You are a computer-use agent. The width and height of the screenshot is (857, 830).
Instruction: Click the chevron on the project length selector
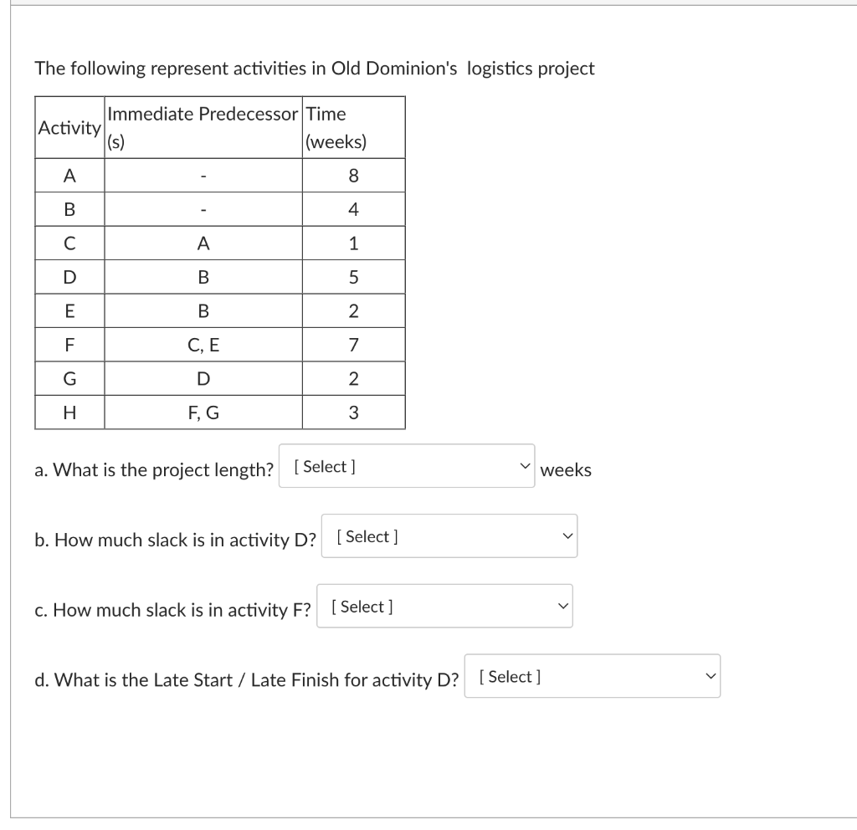(526, 466)
